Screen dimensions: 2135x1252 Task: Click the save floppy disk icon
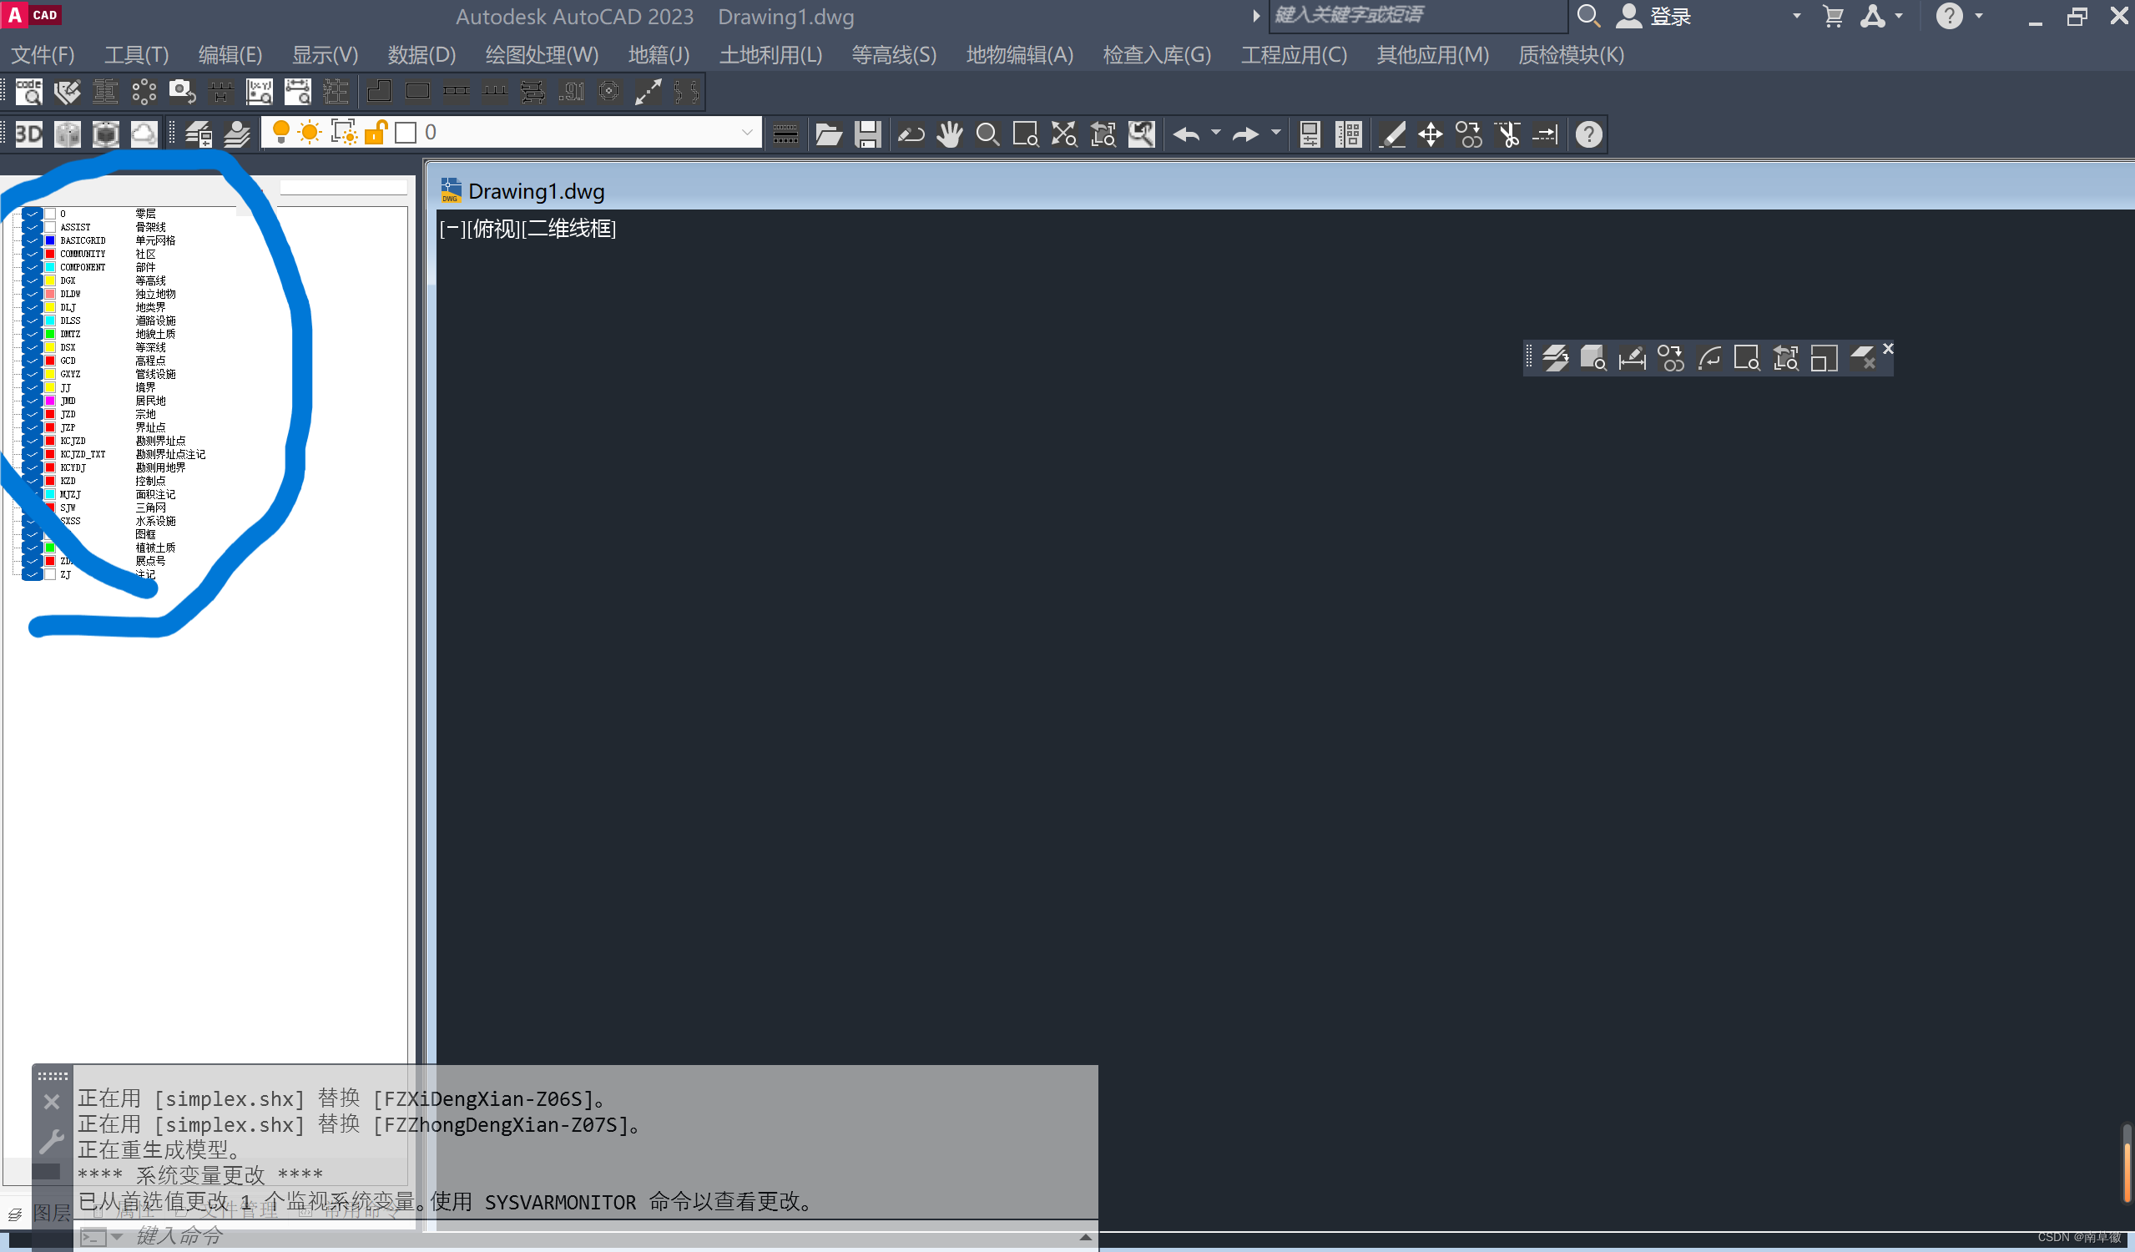click(867, 134)
